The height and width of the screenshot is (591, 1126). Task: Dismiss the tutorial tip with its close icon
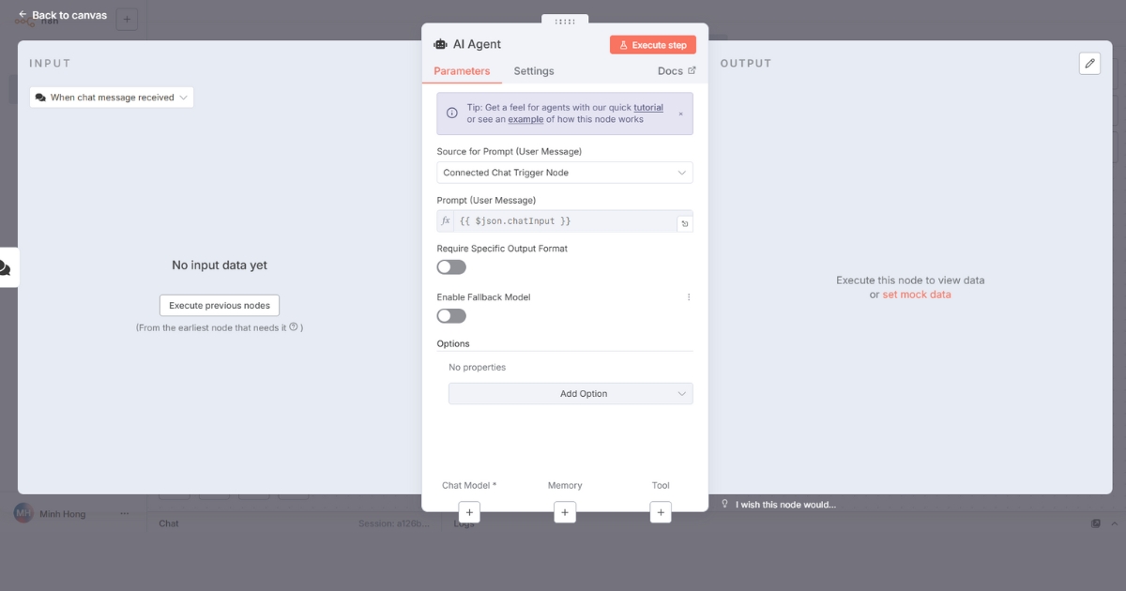[x=680, y=114]
